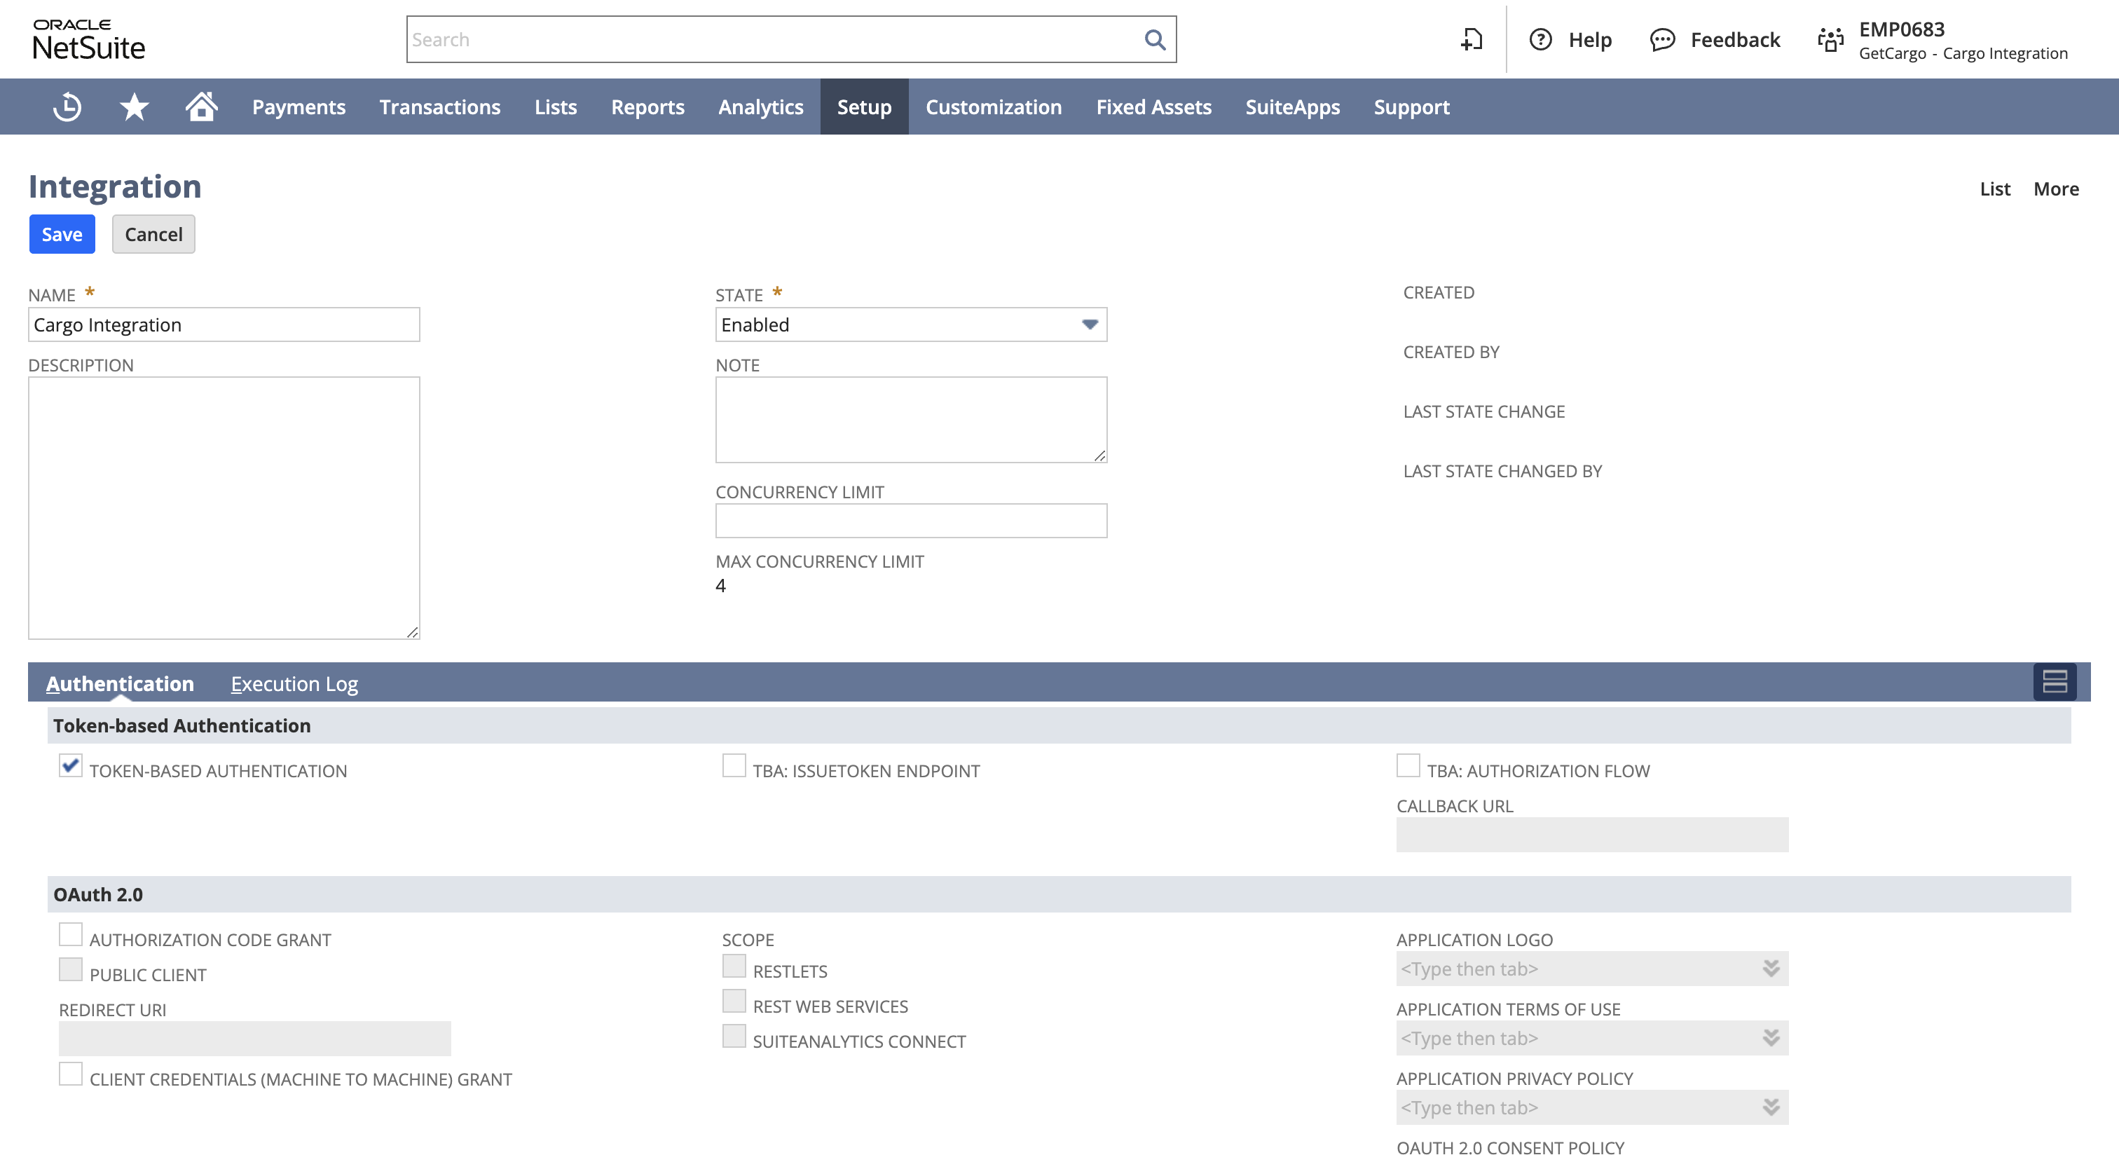
Task: Open the State dropdown showing Enabled
Action: coord(911,325)
